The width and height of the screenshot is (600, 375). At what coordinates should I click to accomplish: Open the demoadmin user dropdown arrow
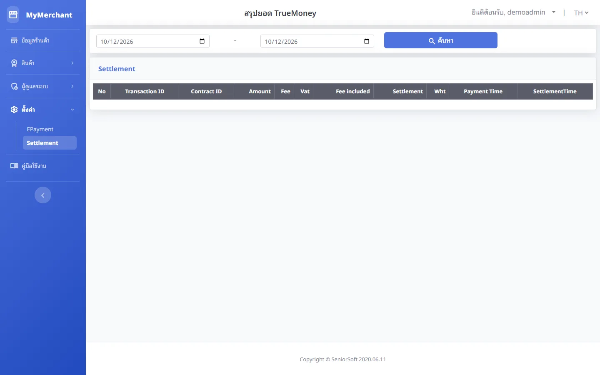[554, 12]
